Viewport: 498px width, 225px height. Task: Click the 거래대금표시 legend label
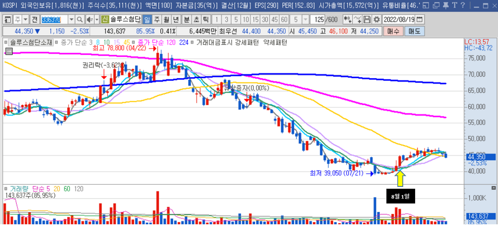214,42
